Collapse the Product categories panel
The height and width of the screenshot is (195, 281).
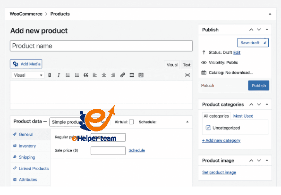point(267,104)
